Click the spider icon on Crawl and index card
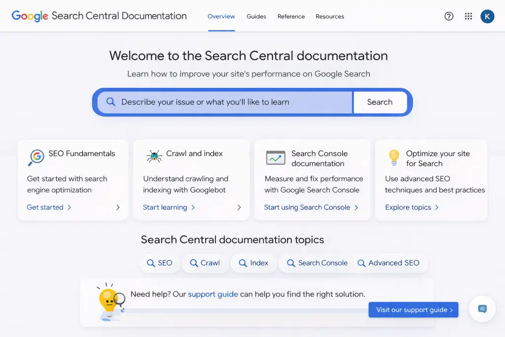Screen dimensions: 505x337 (154, 155)
